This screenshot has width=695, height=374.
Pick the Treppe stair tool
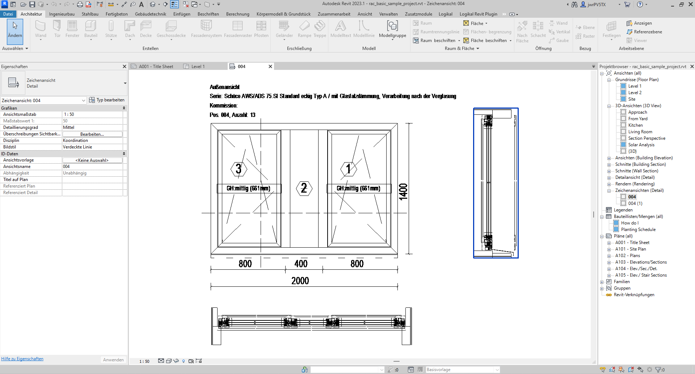point(320,29)
